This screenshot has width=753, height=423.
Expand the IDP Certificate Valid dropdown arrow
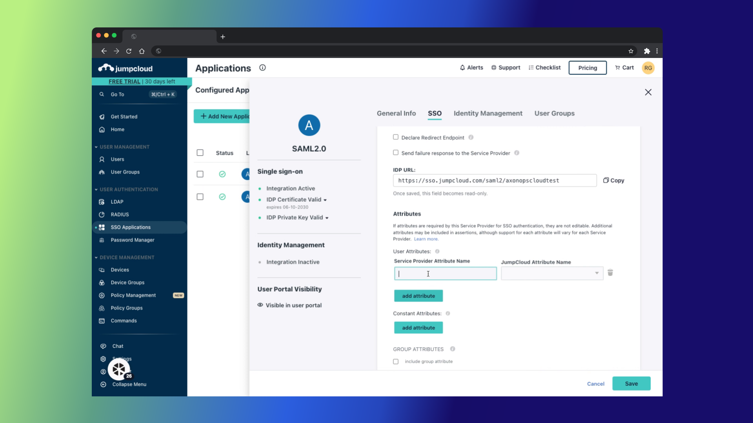tap(325, 200)
